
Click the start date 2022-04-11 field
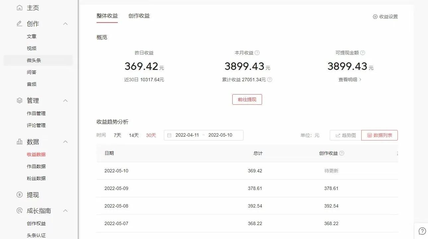click(187, 135)
